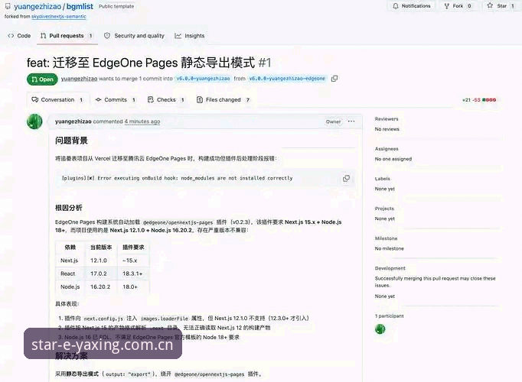
Task: Click the fork icon
Action: point(447,6)
